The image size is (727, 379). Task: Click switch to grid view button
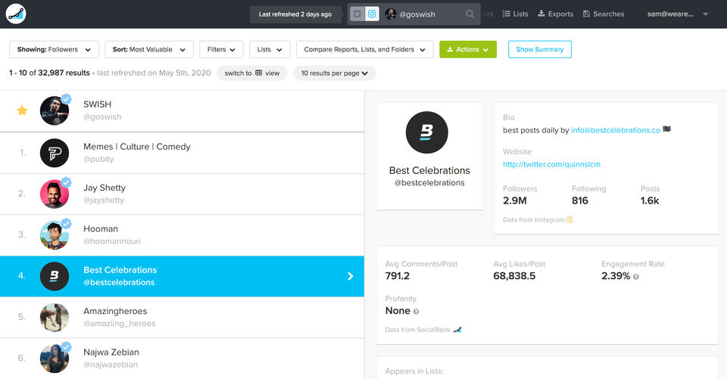251,73
